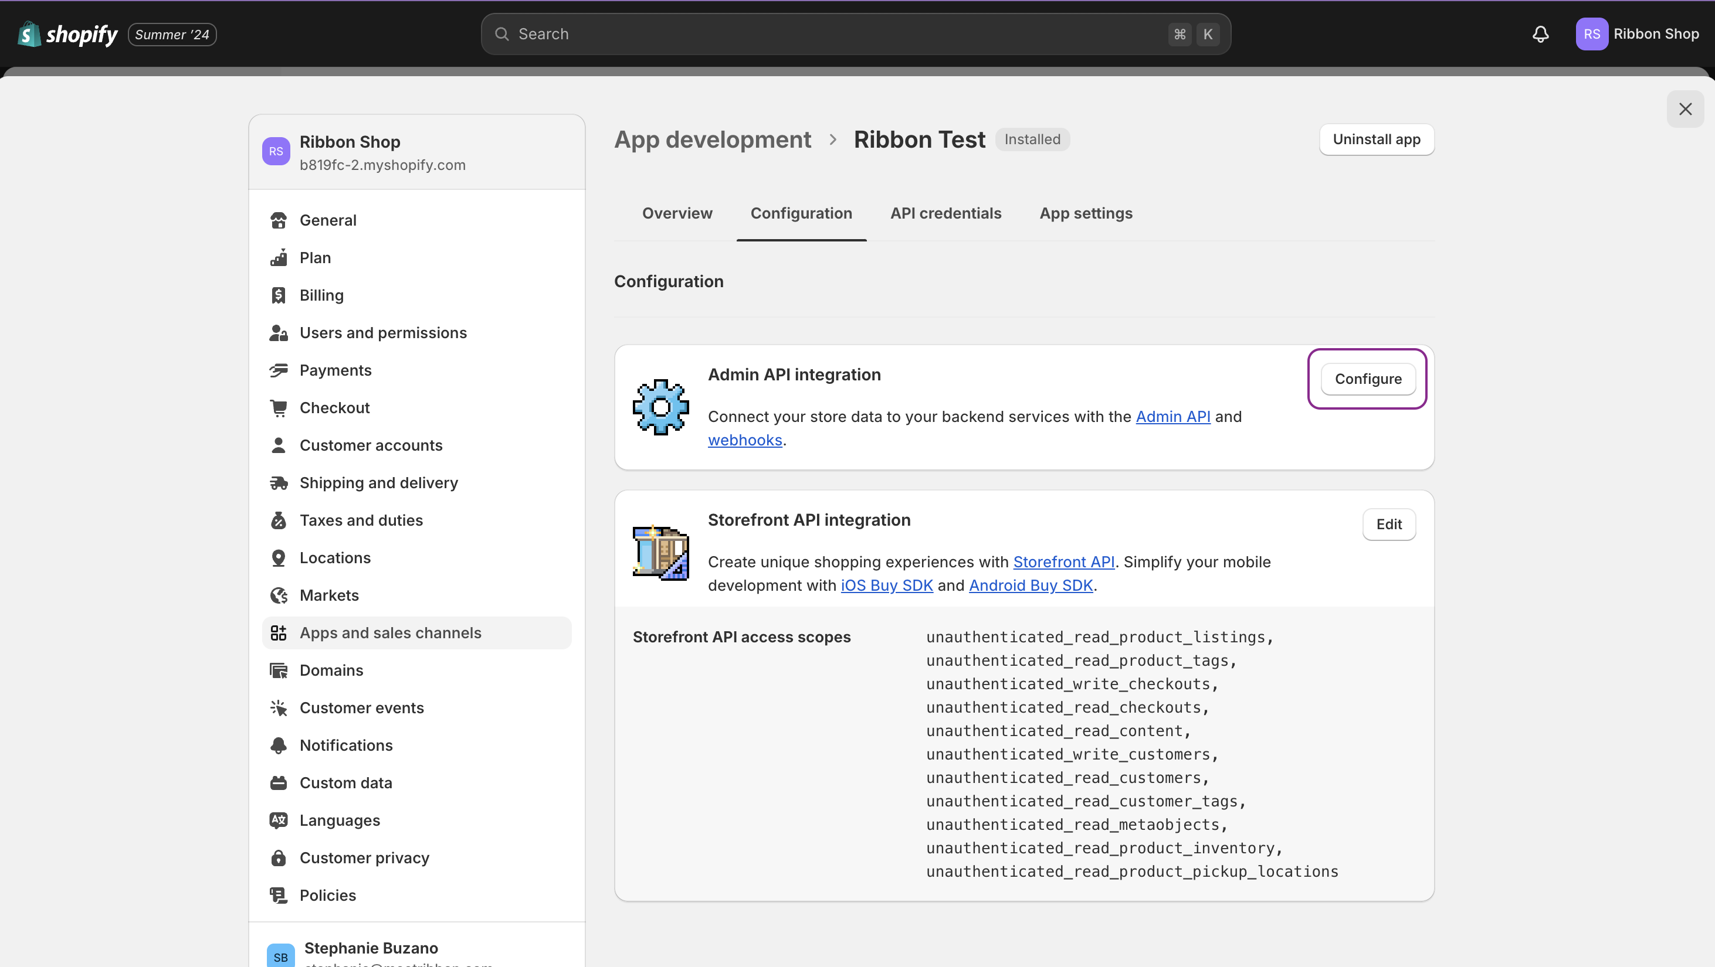Click the Locations pin icon
This screenshot has height=967, width=1715.
[279, 557]
